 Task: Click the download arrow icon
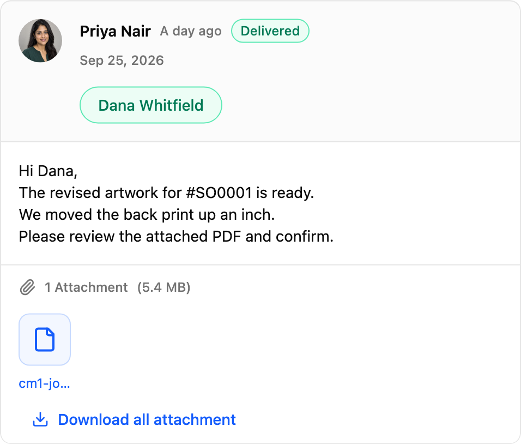coord(40,419)
